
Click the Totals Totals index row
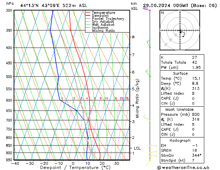coord(180,62)
